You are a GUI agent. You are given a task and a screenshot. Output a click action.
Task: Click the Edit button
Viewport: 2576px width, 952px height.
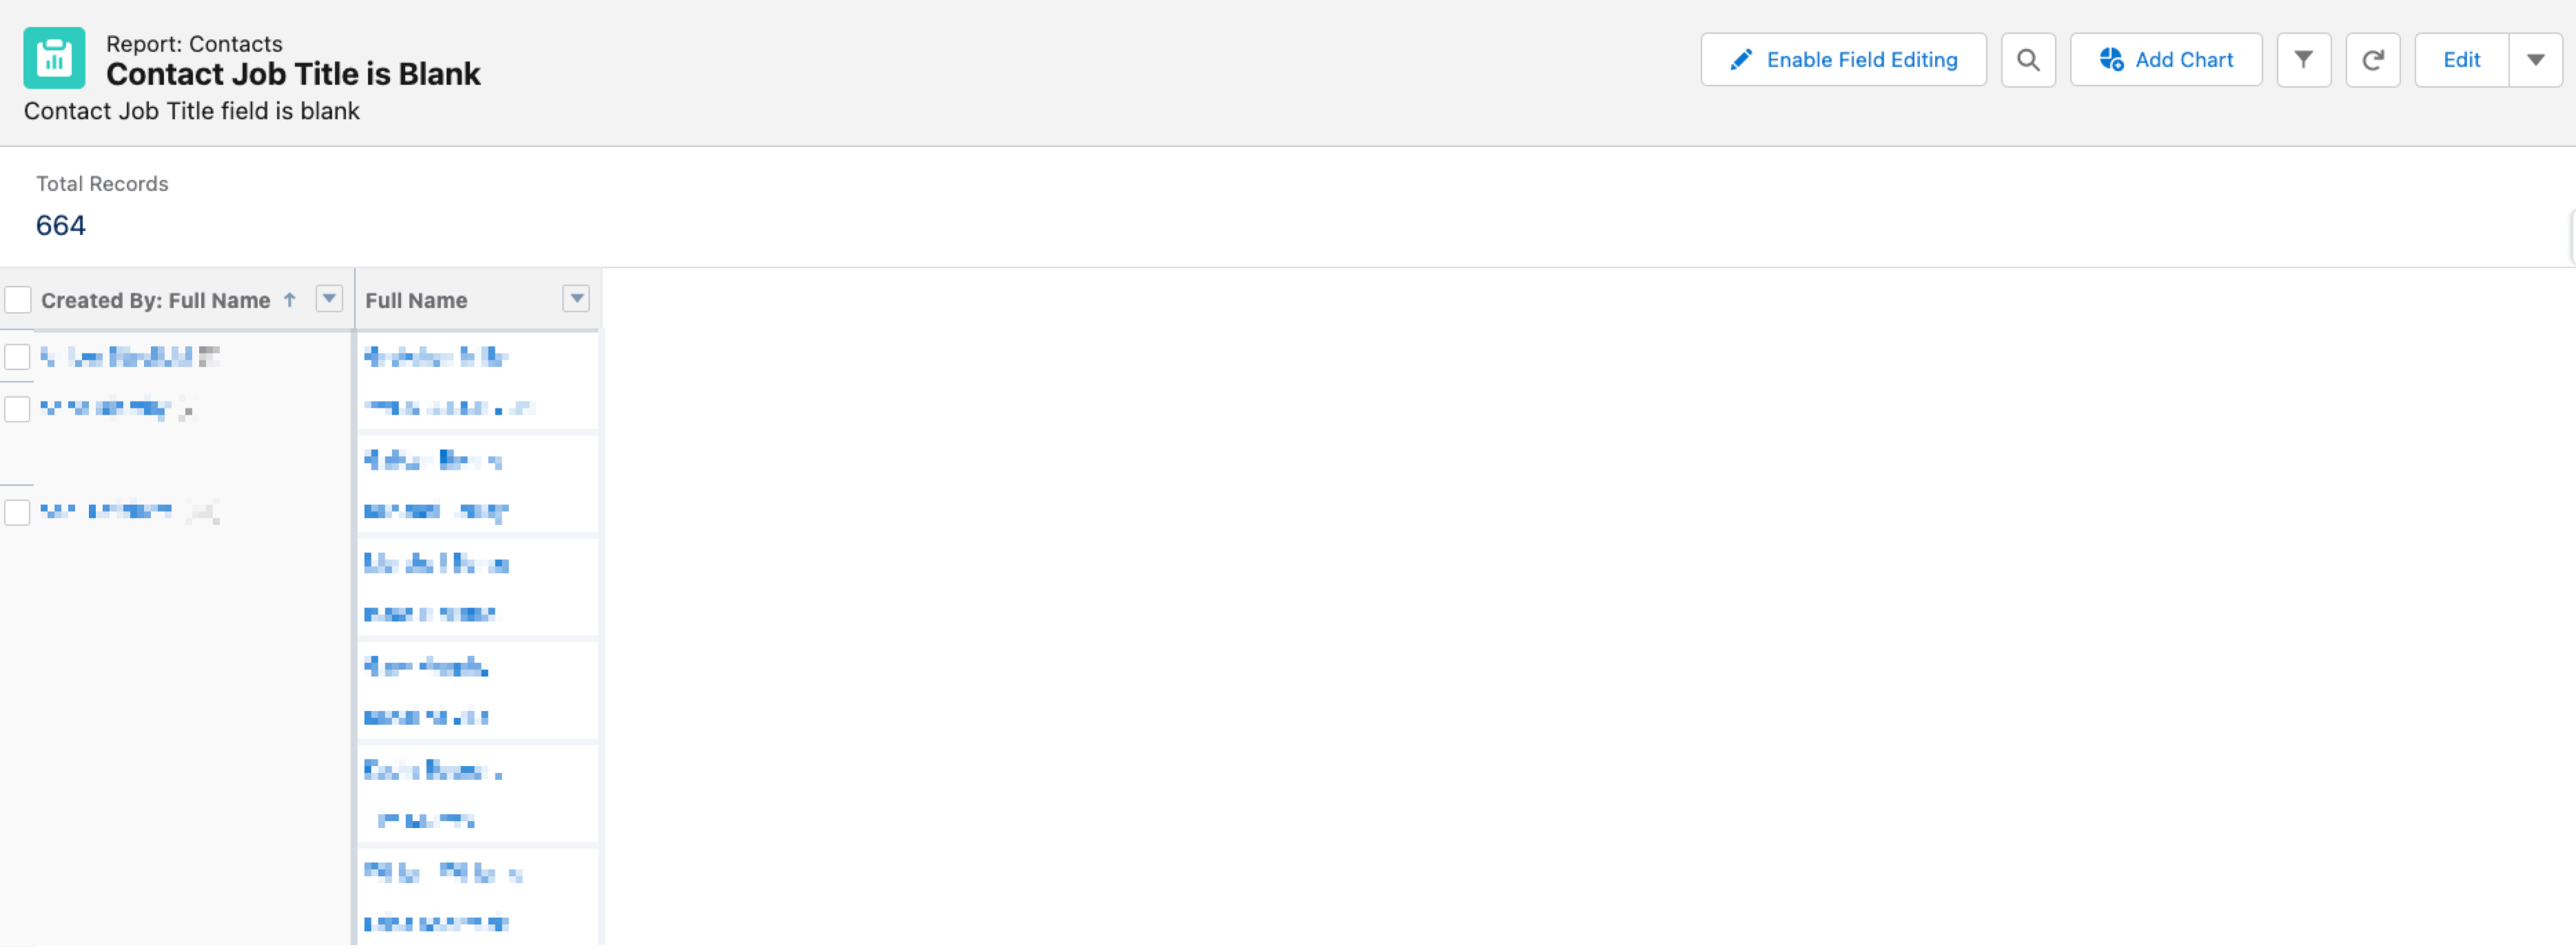click(x=2460, y=61)
